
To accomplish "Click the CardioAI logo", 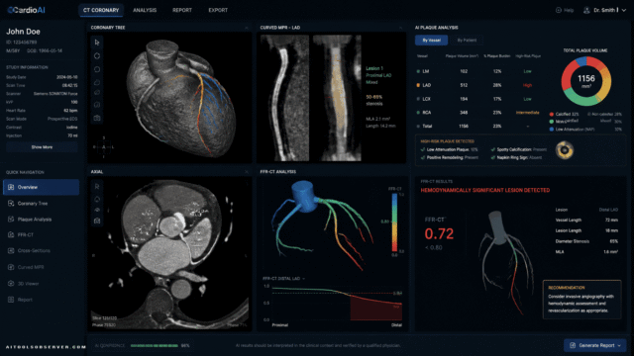I will point(27,10).
